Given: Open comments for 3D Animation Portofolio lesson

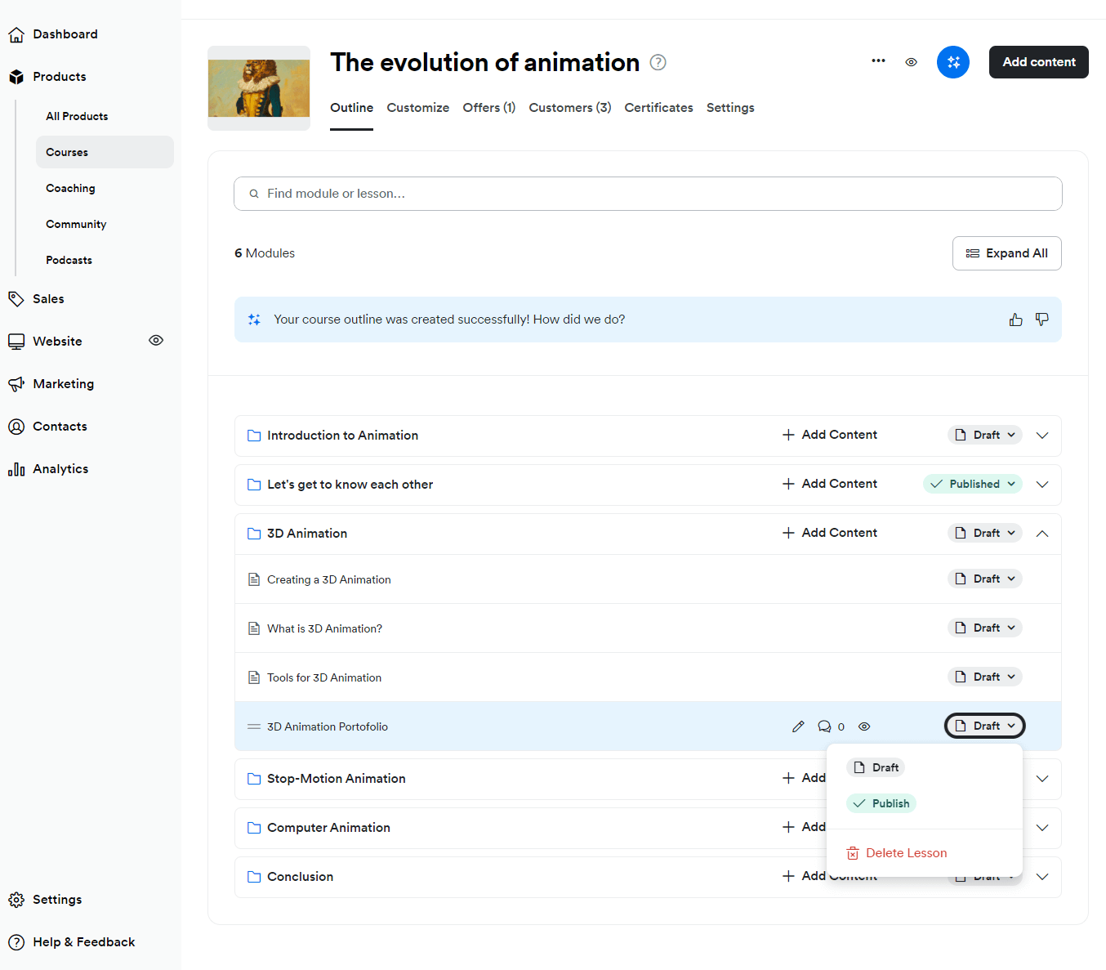Looking at the screenshot, I should tap(825, 726).
